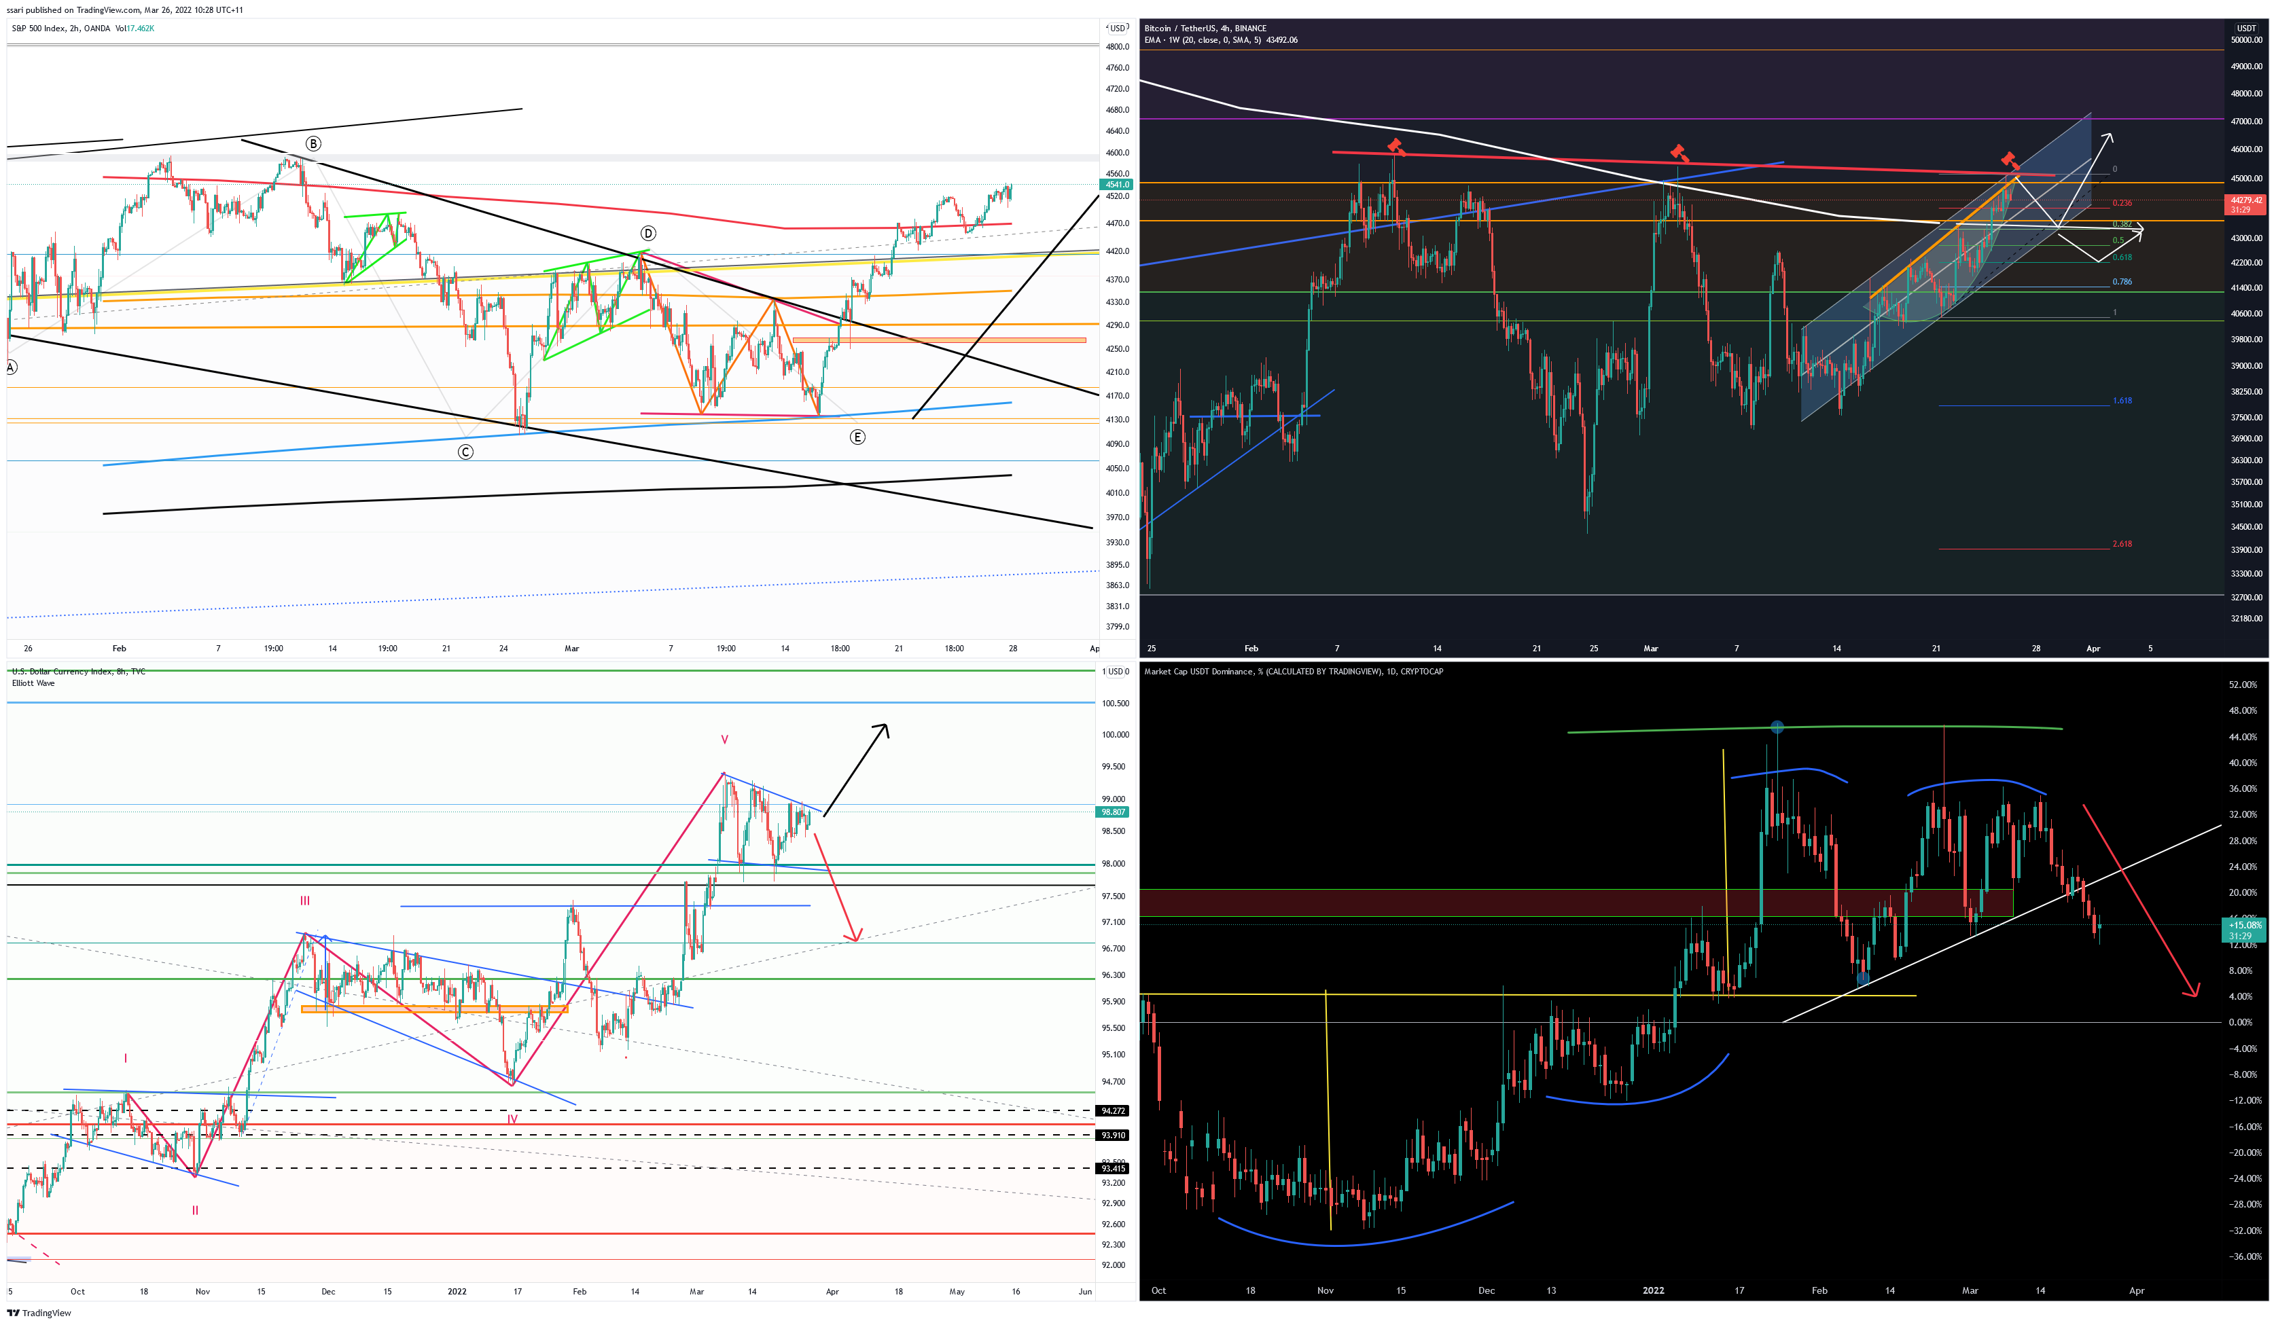The height and width of the screenshot is (1325, 2276).
Task: Select the 1.618 Fibonacci level label
Action: click(2122, 401)
